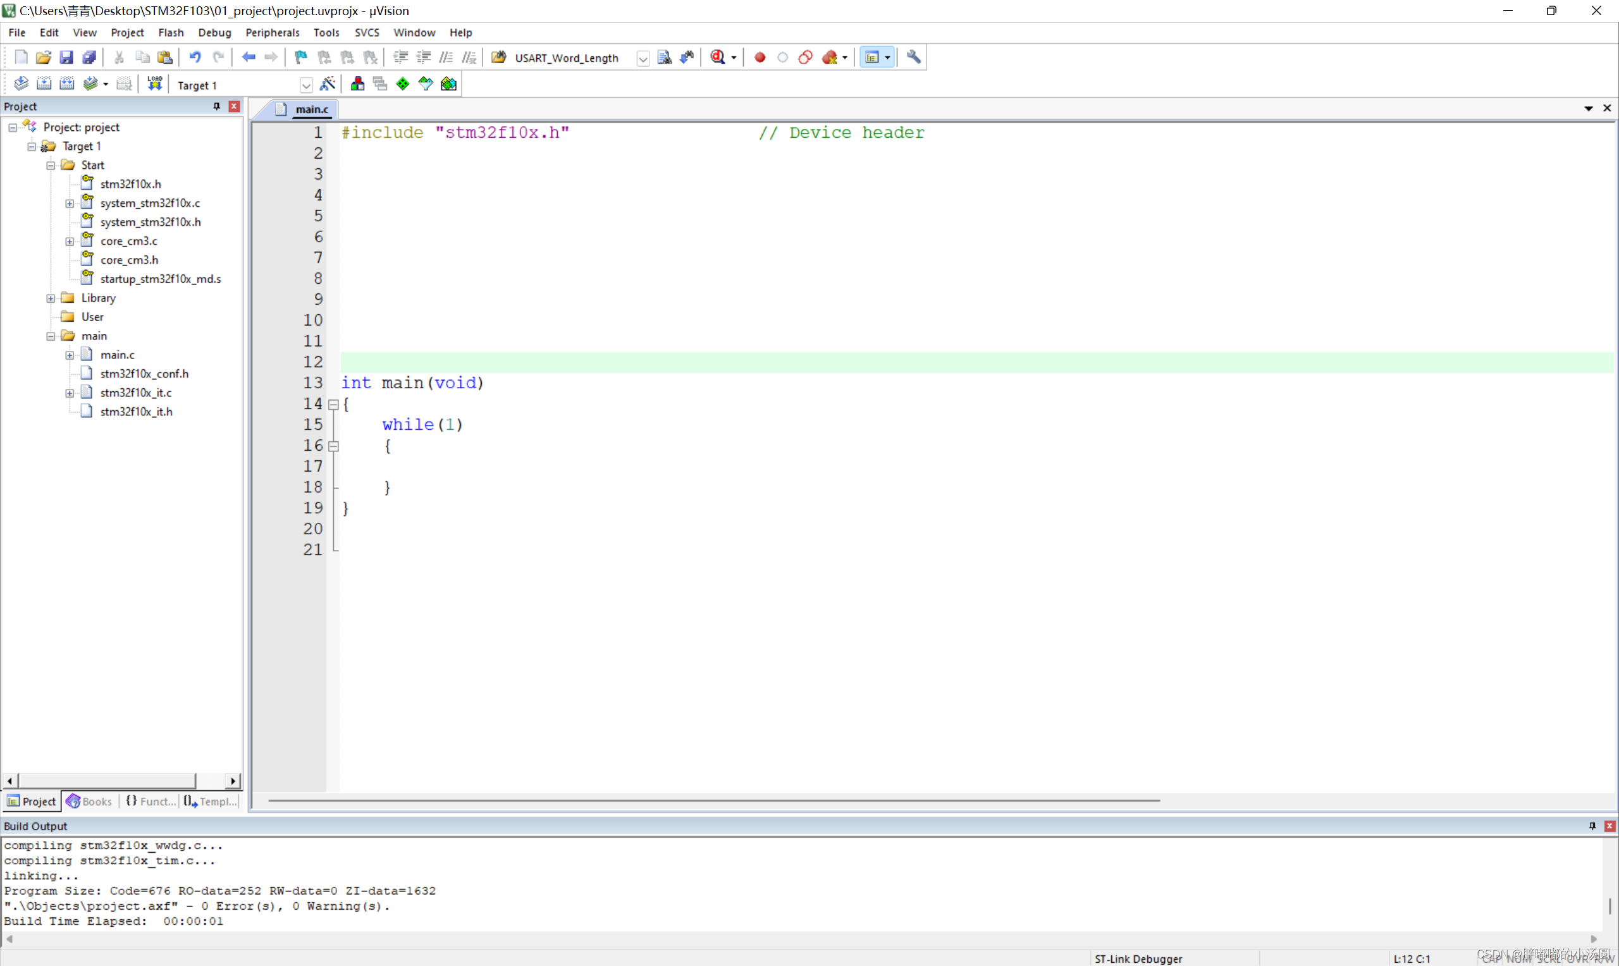This screenshot has width=1619, height=966.
Task: Open the Target 1 dropdown list
Action: pos(306,85)
